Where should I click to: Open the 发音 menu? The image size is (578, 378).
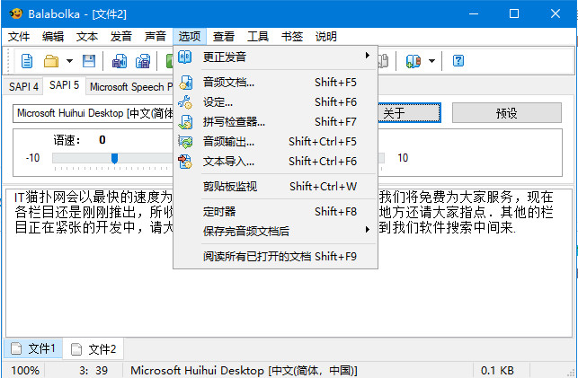[121, 37]
